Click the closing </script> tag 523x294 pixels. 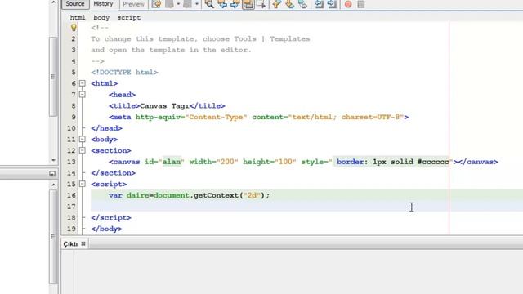pyautogui.click(x=111, y=218)
